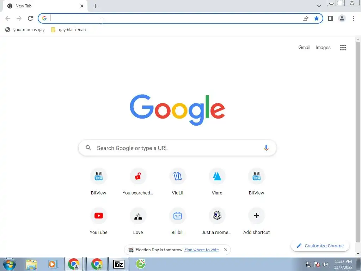Focus the Search Google or type a URL box

[x=178, y=148]
